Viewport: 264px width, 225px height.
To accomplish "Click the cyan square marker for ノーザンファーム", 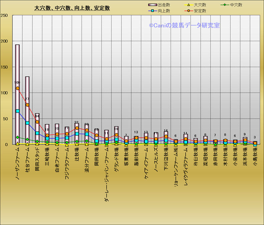I will click(x=17, y=111).
